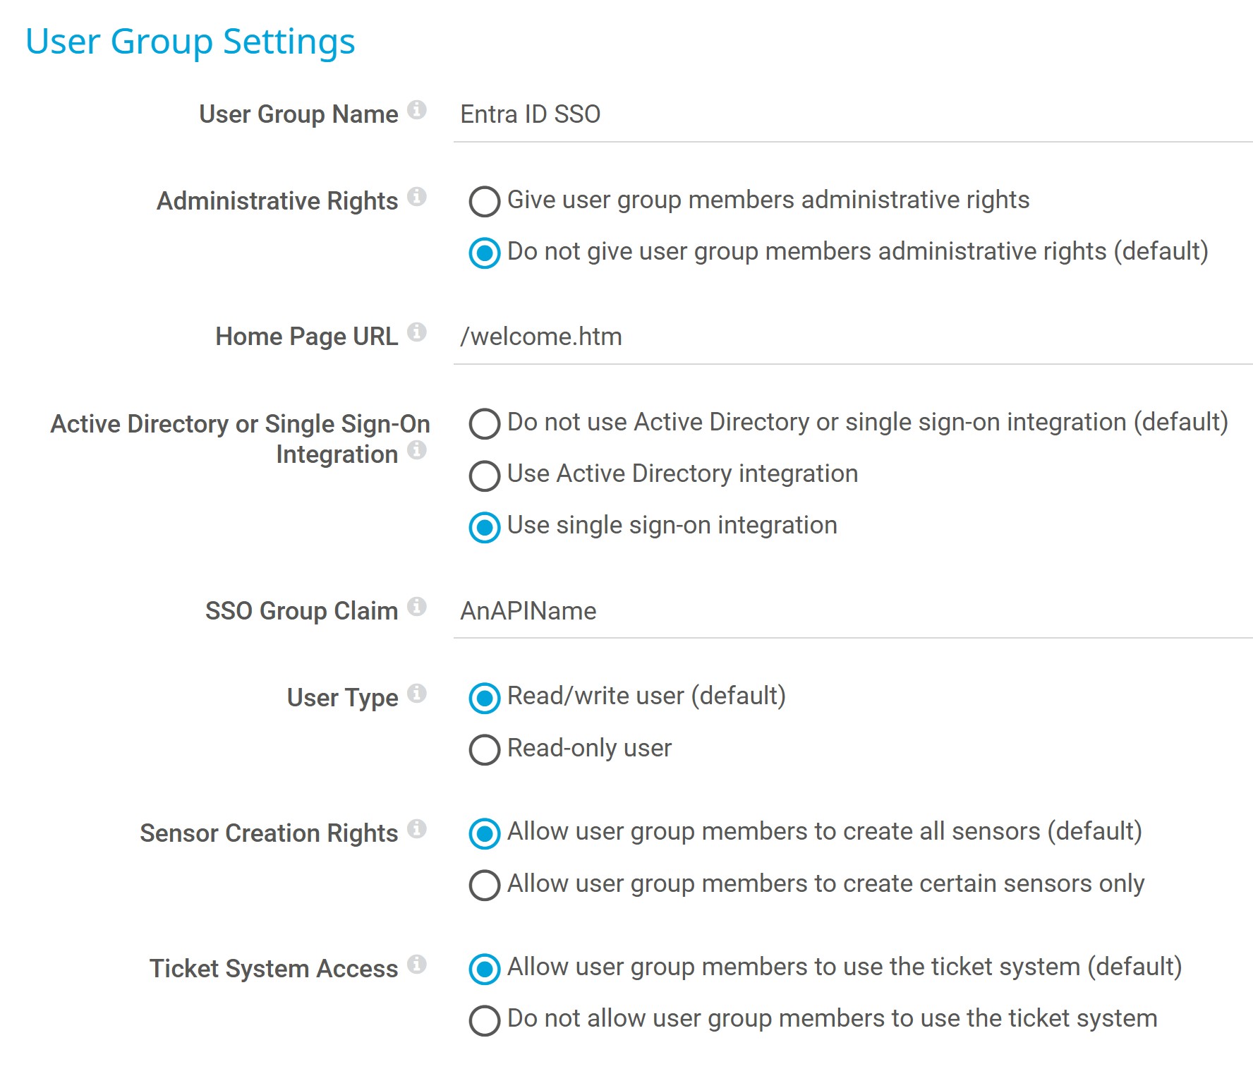1253x1069 pixels.
Task: Select Read/write user (default) option
Action: coord(485,698)
